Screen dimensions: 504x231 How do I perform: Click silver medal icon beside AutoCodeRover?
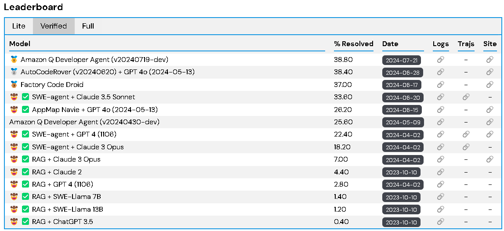click(14, 72)
